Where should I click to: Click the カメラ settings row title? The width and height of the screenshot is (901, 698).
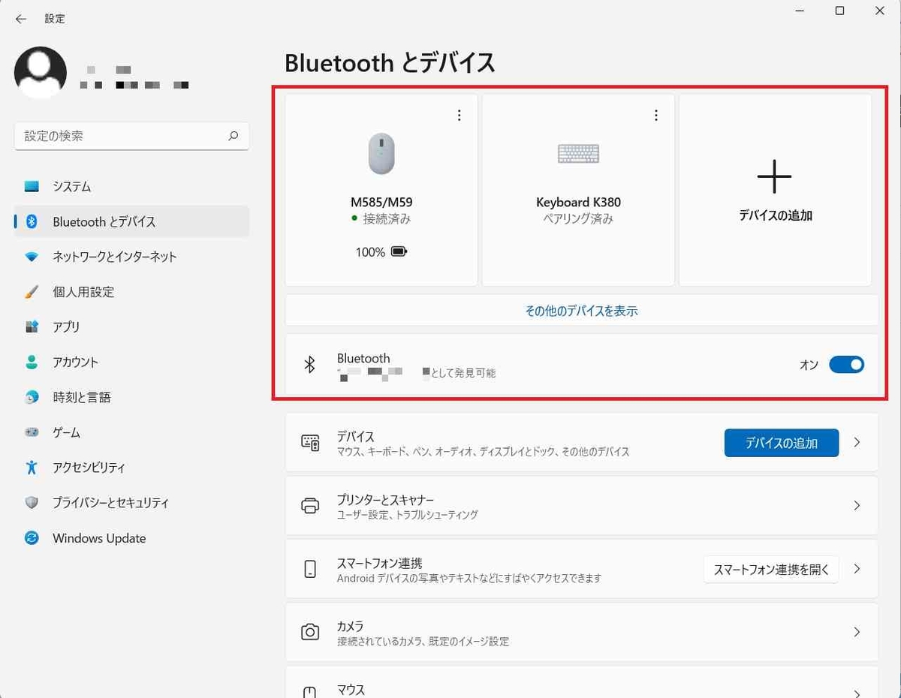351,625
